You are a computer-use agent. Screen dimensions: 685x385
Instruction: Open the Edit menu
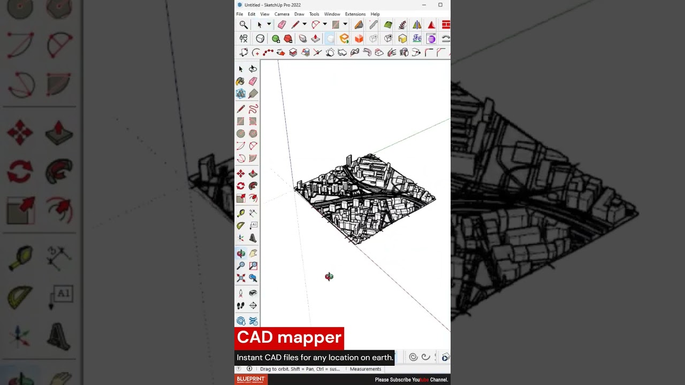point(252,14)
